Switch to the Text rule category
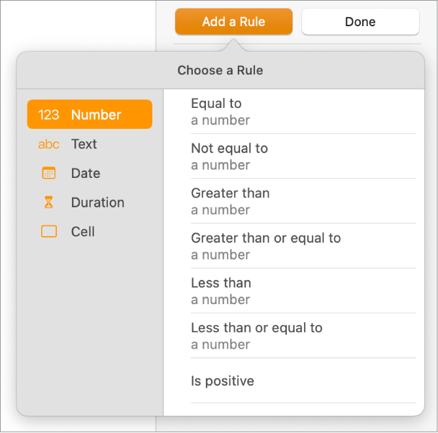 (84, 145)
